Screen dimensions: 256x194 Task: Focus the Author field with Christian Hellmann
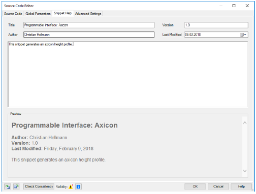pyautogui.click(x=89, y=35)
